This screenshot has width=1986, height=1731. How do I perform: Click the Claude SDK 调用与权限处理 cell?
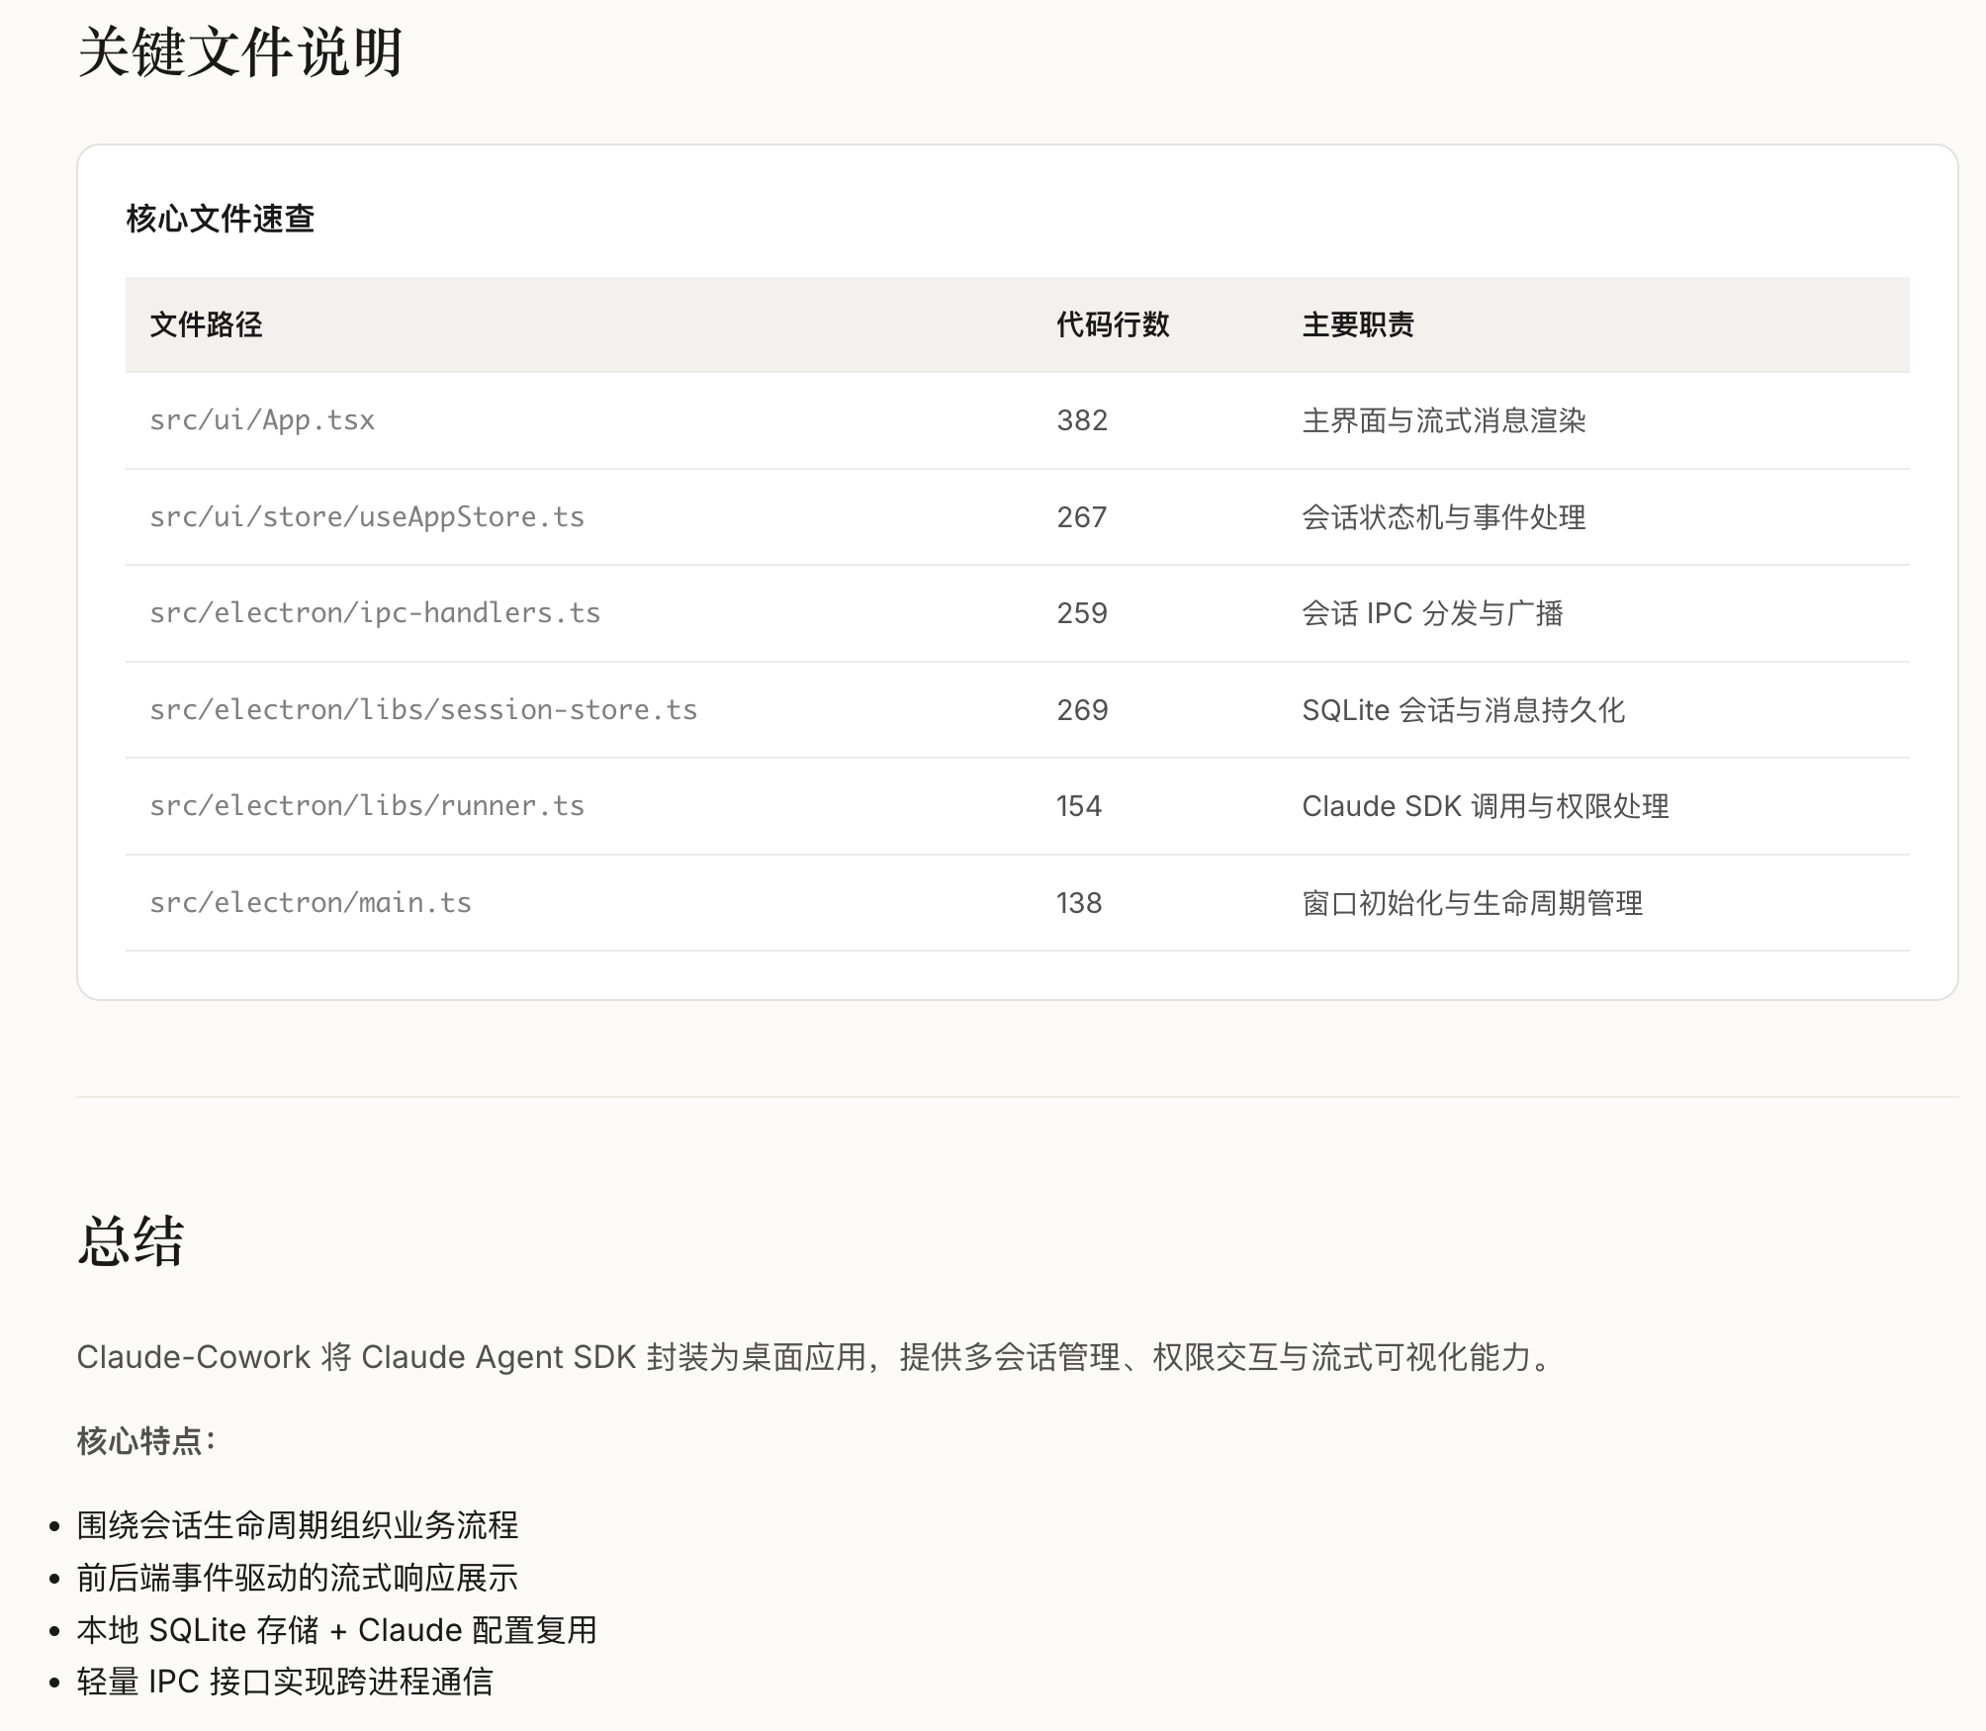pyautogui.click(x=1485, y=806)
